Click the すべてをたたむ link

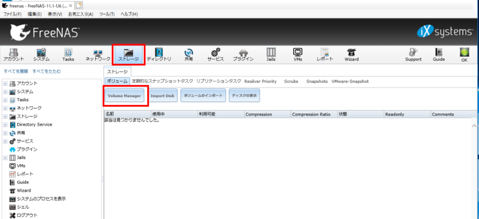pos(46,72)
